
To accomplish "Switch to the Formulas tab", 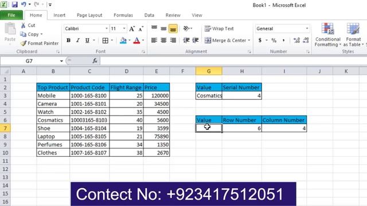I will pos(123,15).
